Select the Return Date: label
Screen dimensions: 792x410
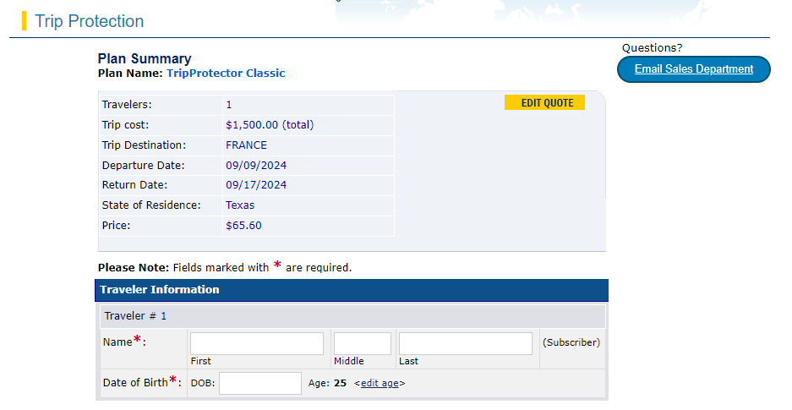134,185
